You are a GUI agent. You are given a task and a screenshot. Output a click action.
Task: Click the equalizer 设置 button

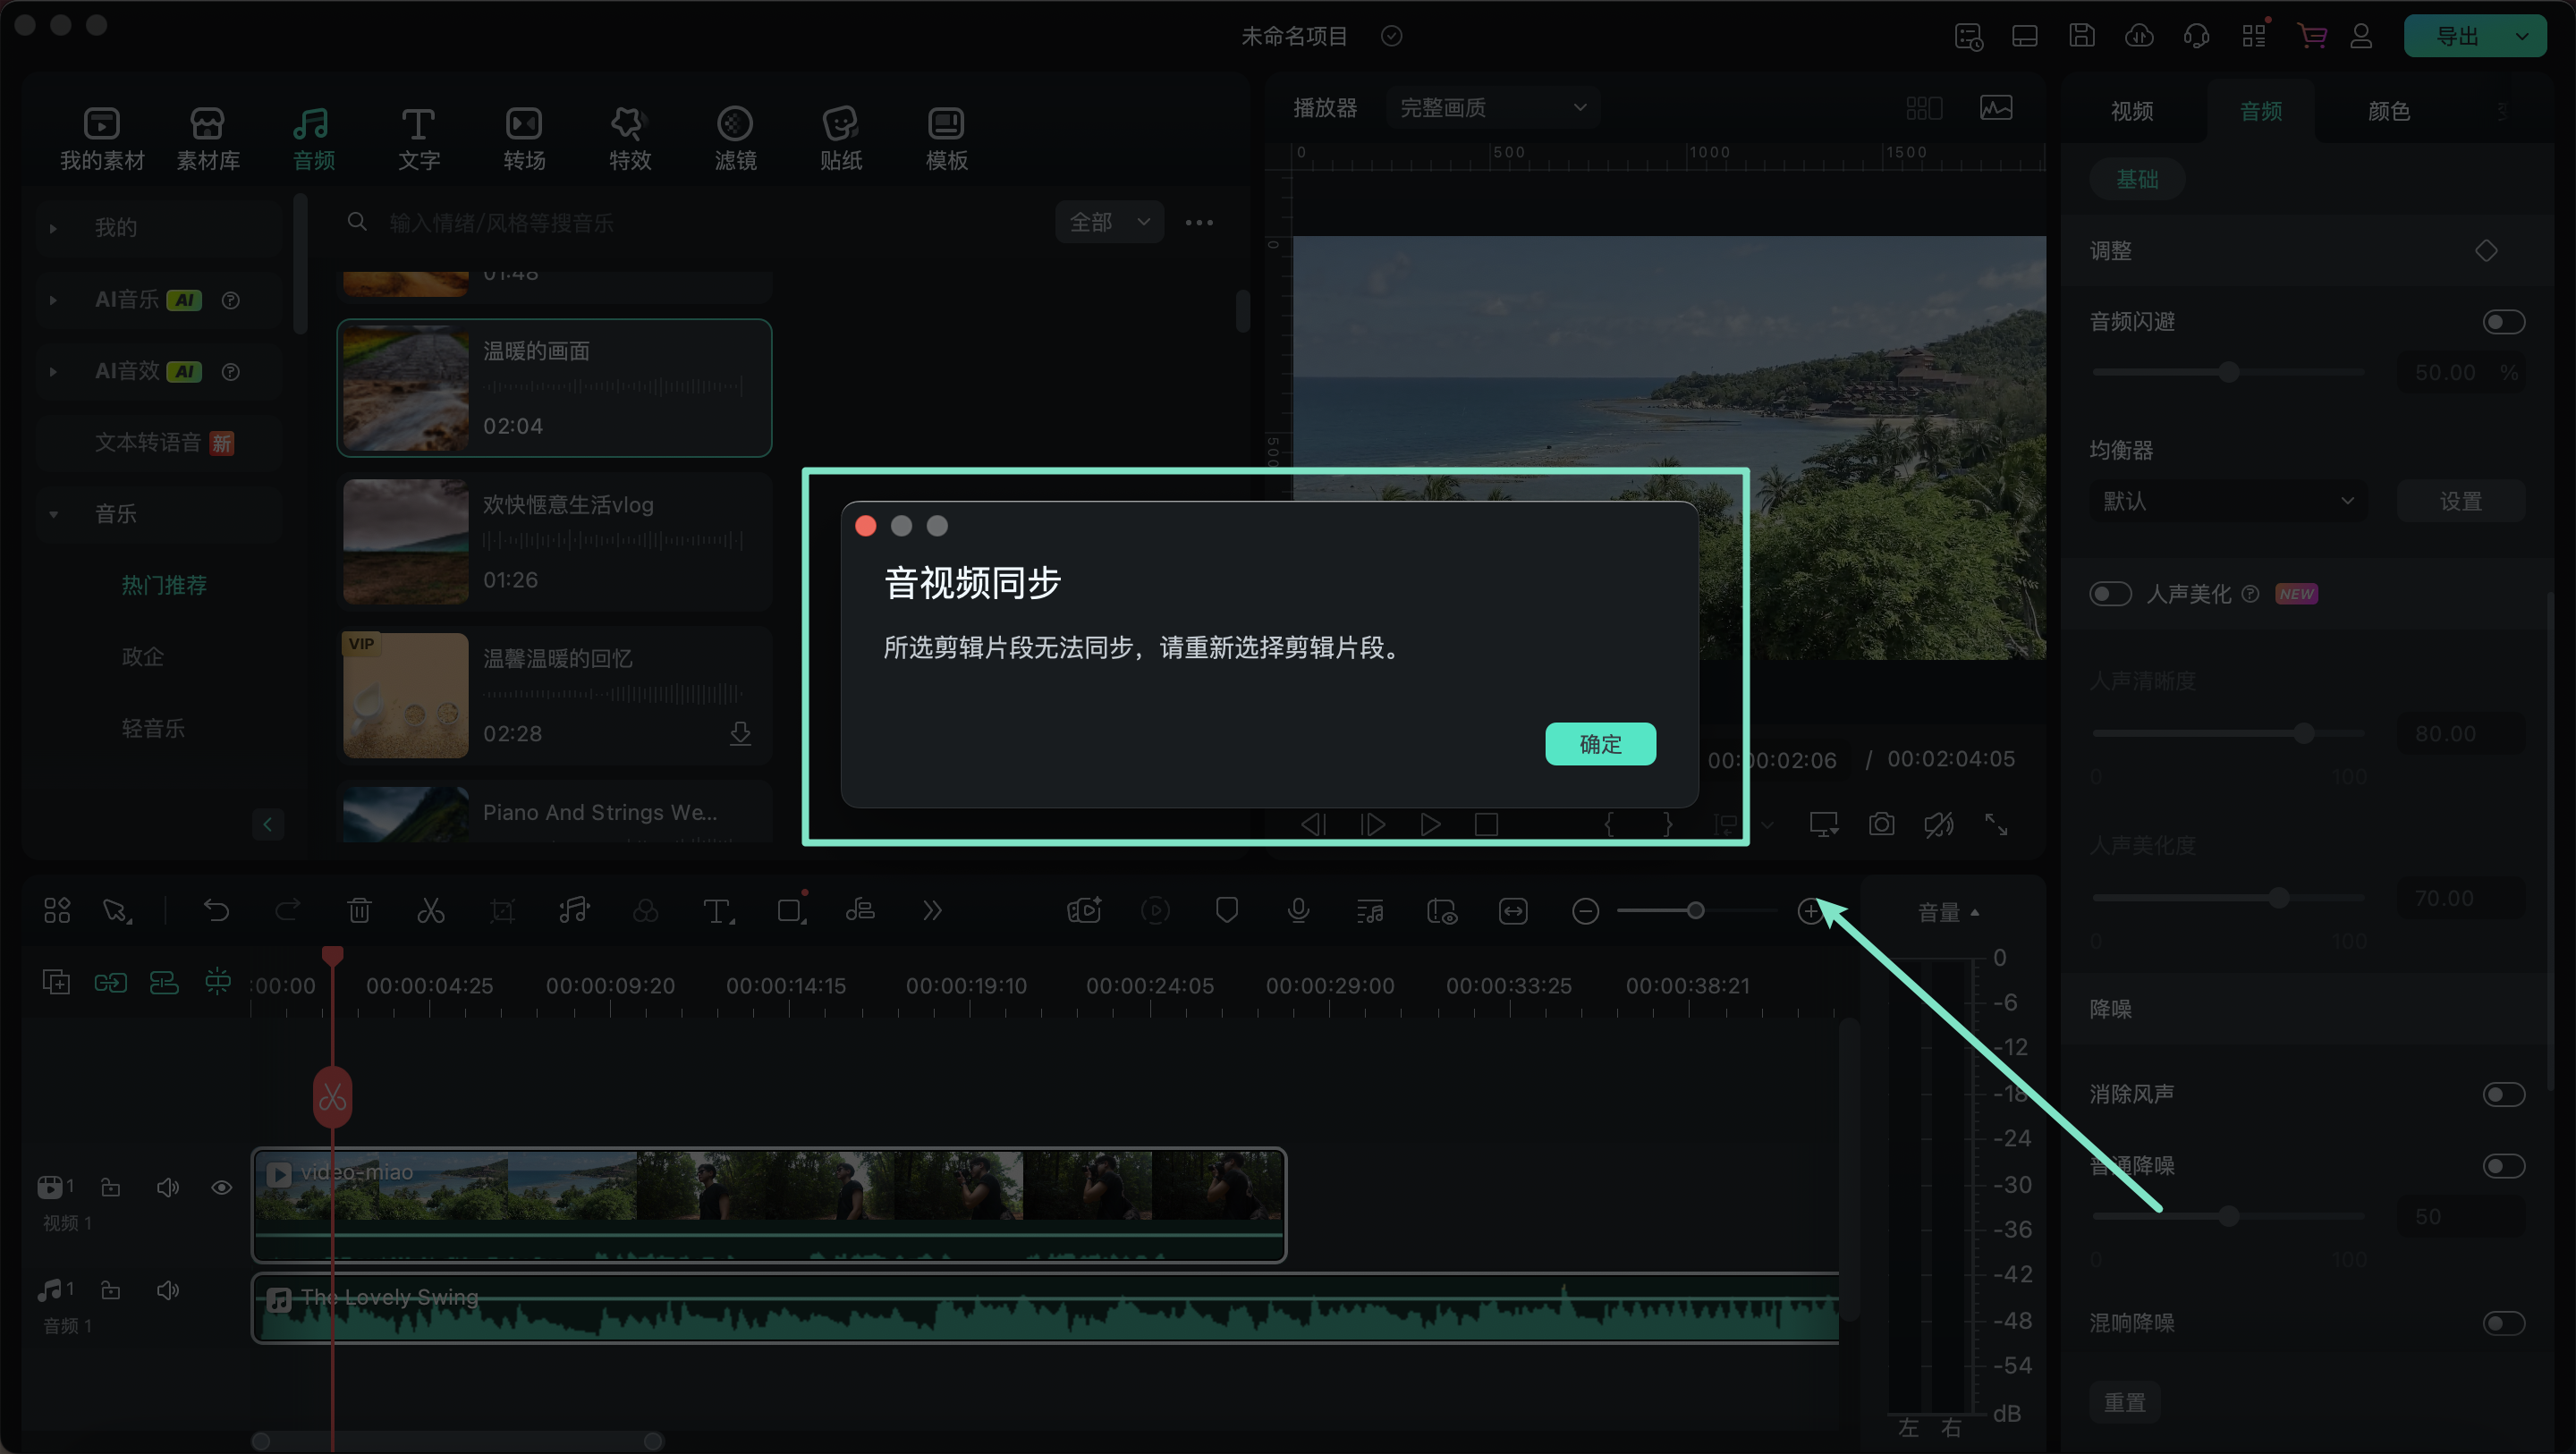(2460, 501)
